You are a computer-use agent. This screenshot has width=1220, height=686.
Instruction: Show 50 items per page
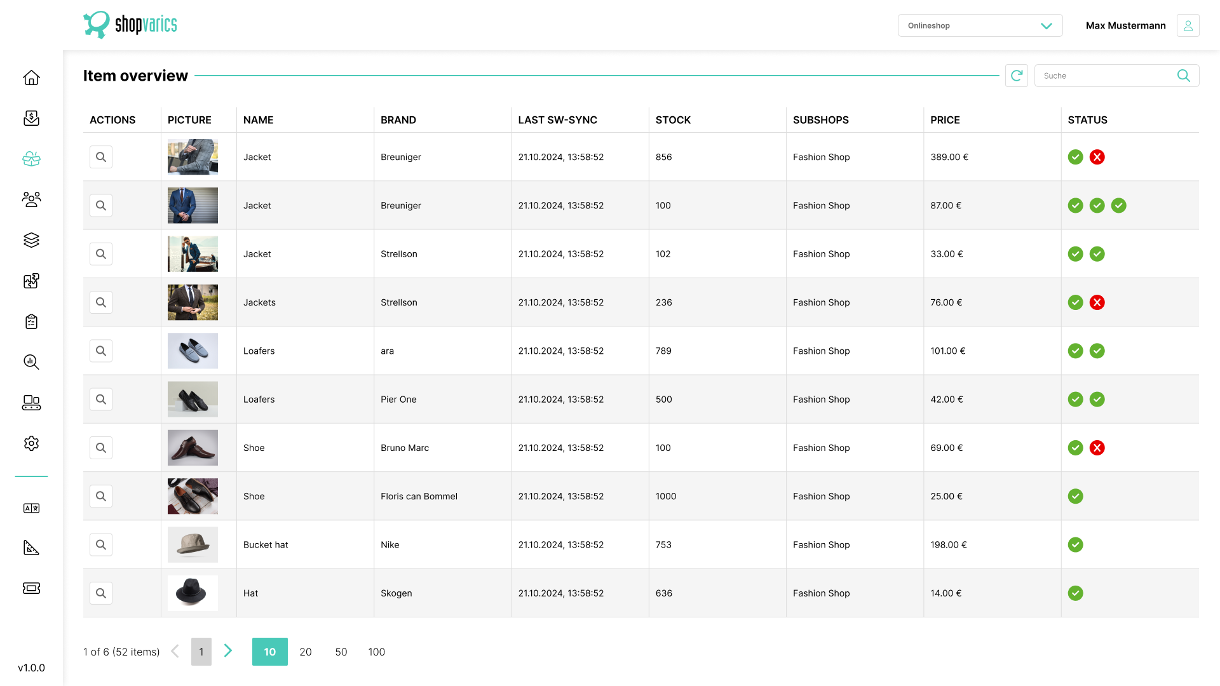(x=341, y=652)
